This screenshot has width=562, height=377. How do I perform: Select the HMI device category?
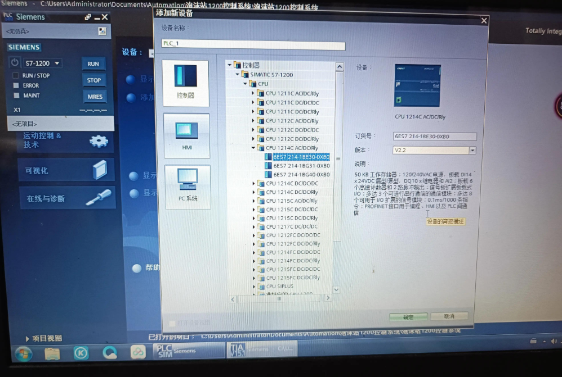pos(187,136)
